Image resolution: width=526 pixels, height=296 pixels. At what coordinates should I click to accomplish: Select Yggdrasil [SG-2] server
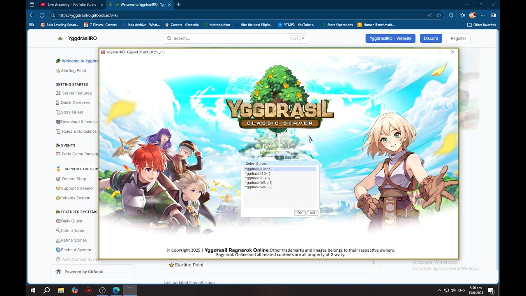coord(258,178)
